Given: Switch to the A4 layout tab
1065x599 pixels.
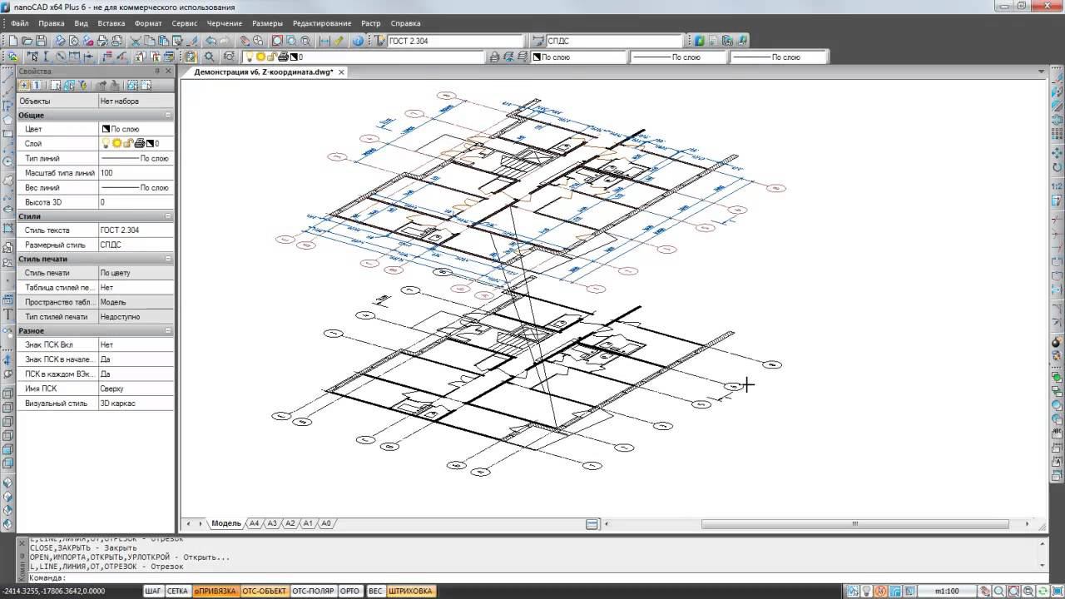Looking at the screenshot, I should (x=254, y=524).
